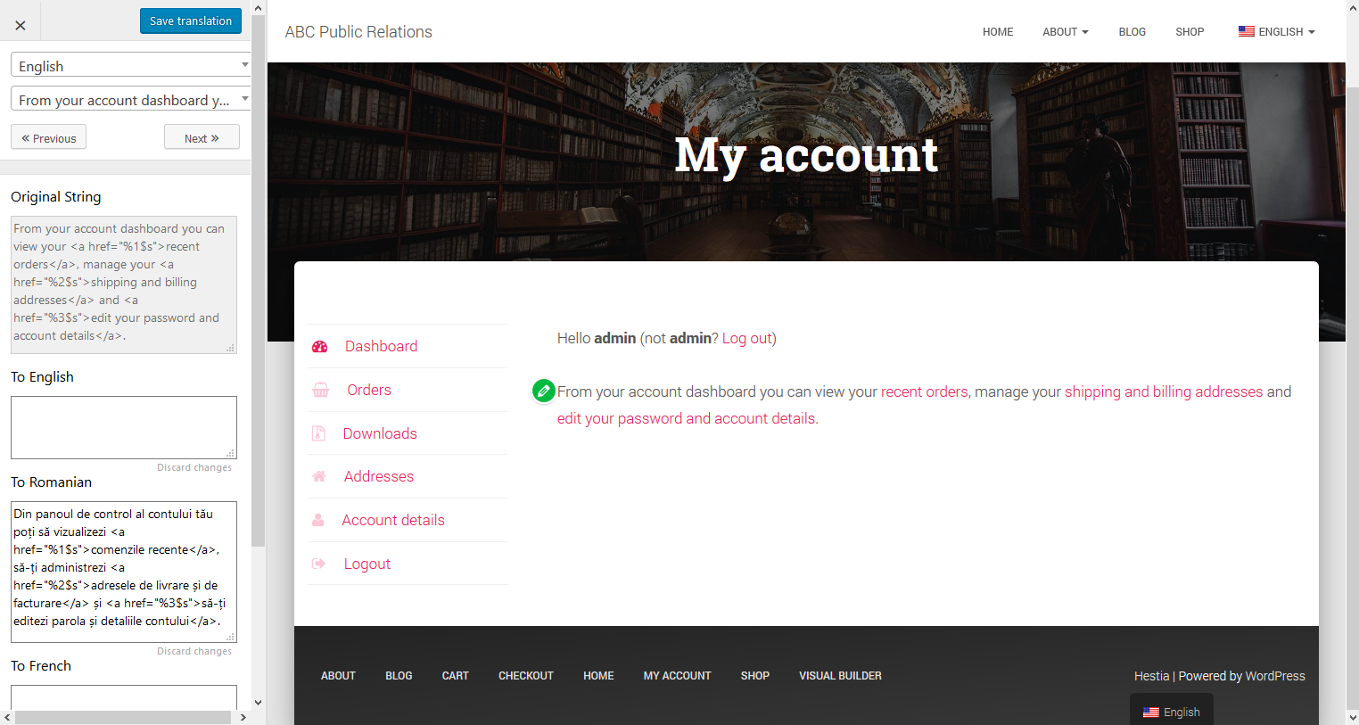Open the Dashboard account tab
The image size is (1359, 725).
(381, 346)
